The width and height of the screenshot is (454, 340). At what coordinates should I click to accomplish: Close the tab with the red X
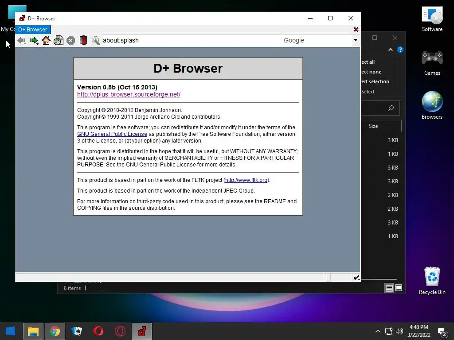tap(356, 30)
